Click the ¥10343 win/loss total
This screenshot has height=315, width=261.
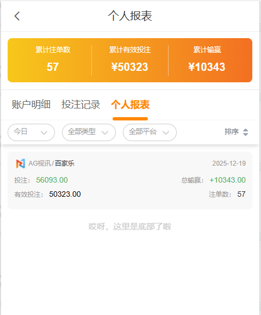[207, 67]
